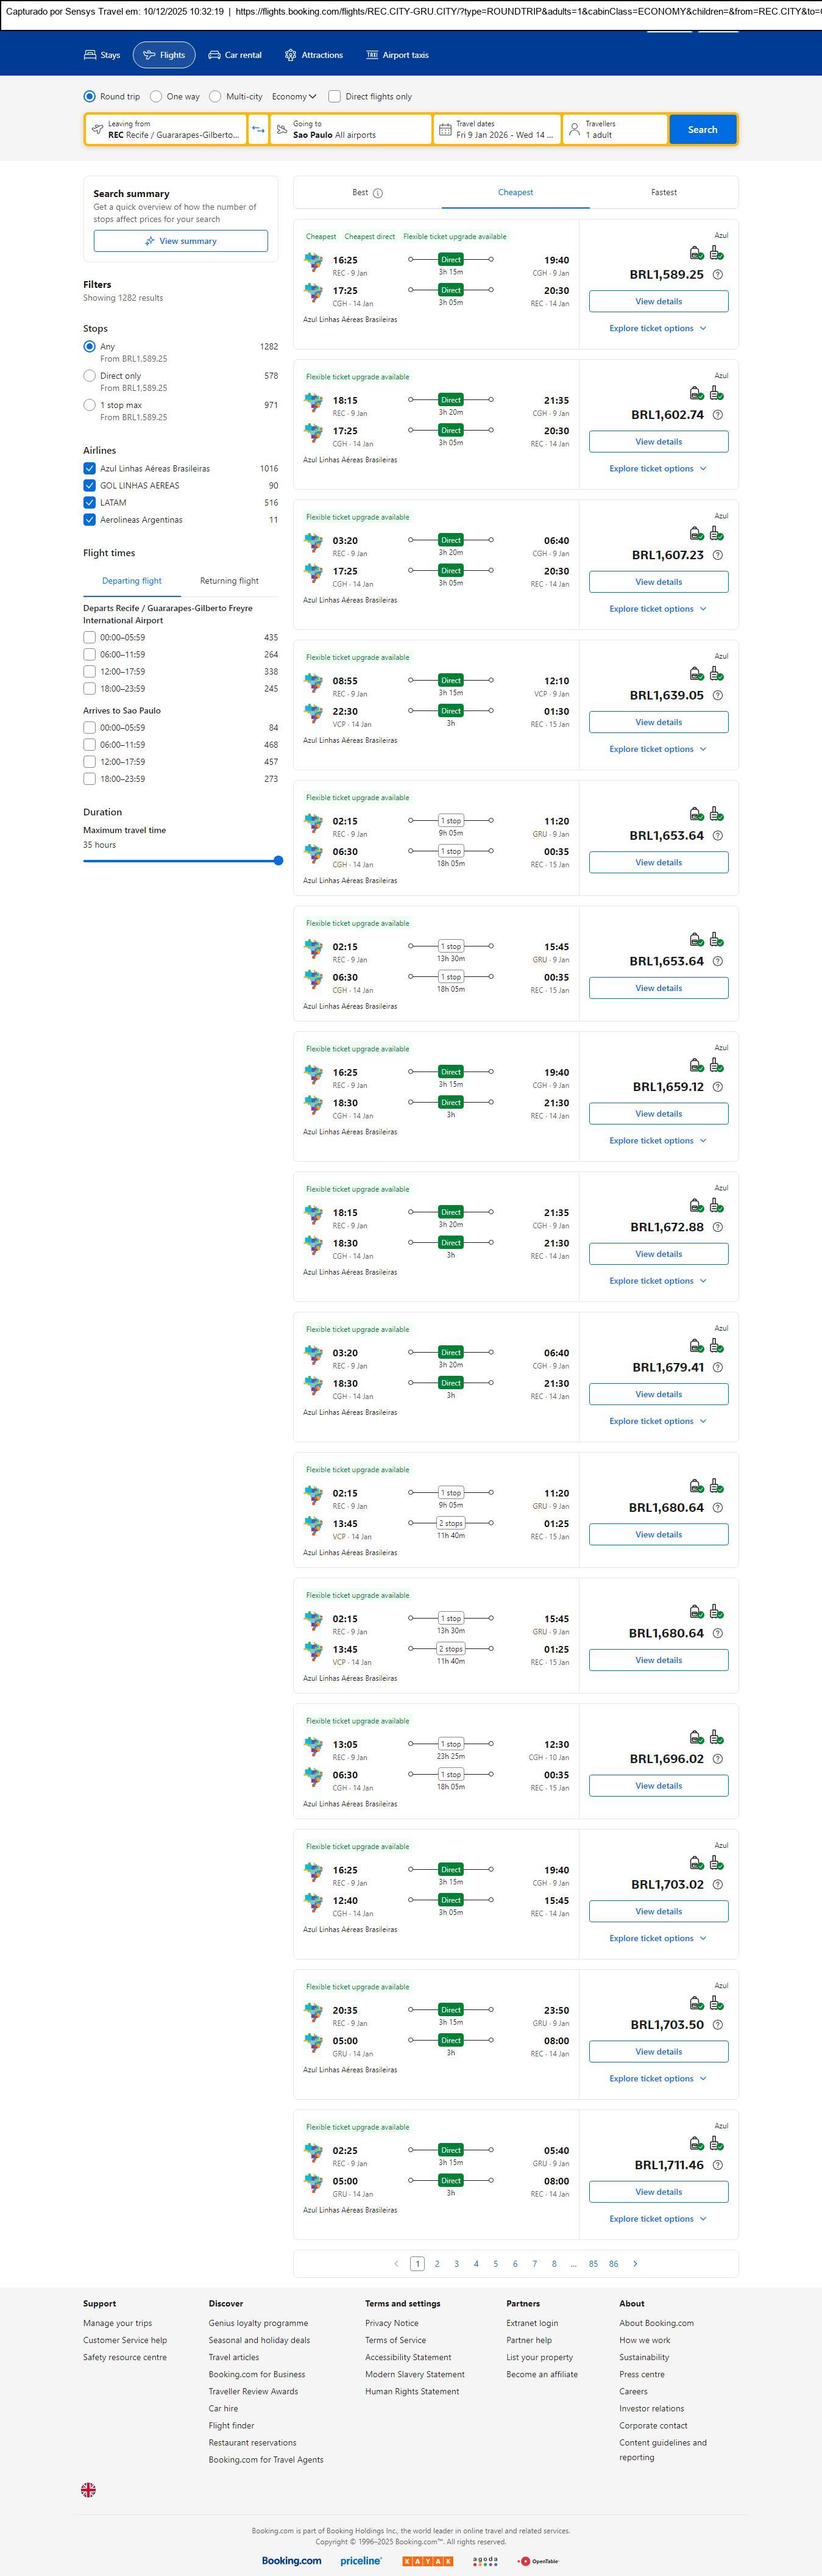
Task: Click the UK flag language icon
Action: pos(89,2489)
